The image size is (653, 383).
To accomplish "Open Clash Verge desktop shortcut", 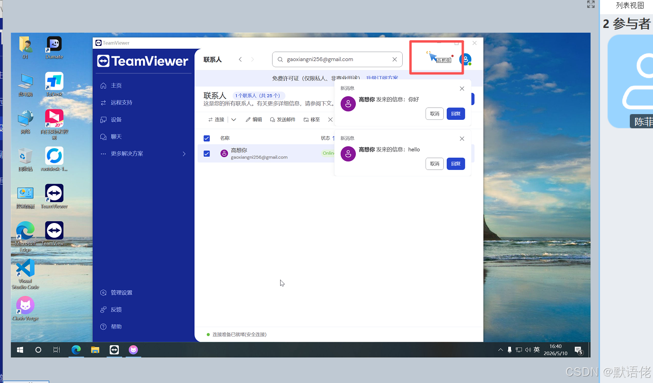I will (x=26, y=309).
